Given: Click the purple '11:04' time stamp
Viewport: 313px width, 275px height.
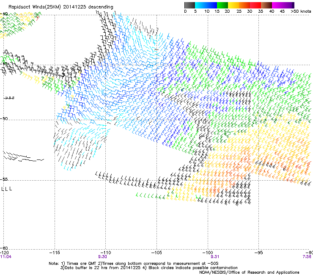Looking at the screenshot, I should pos(5,257).
